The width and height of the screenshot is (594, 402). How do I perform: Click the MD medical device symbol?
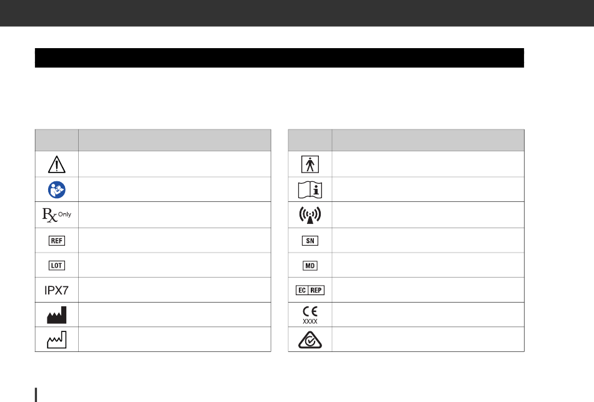click(x=310, y=266)
